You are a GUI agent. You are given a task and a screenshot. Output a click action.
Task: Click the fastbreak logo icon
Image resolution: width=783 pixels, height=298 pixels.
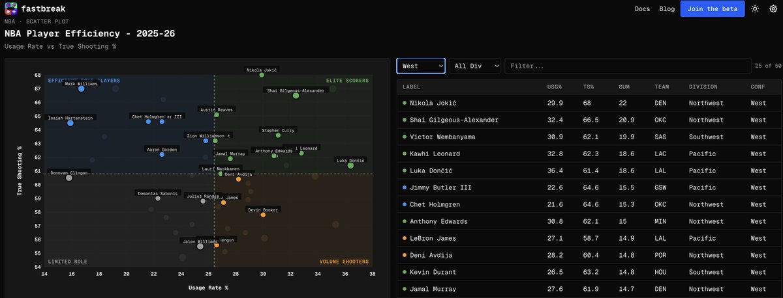click(10, 9)
